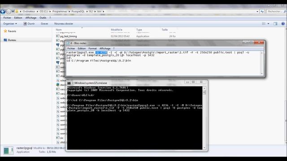Expand arrow after PostgreSQL breadcrumb
Screen dimensions: 287x161
pos(87,11)
